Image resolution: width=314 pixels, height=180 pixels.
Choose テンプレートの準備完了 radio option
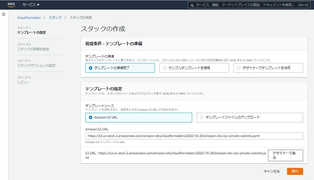click(120, 68)
